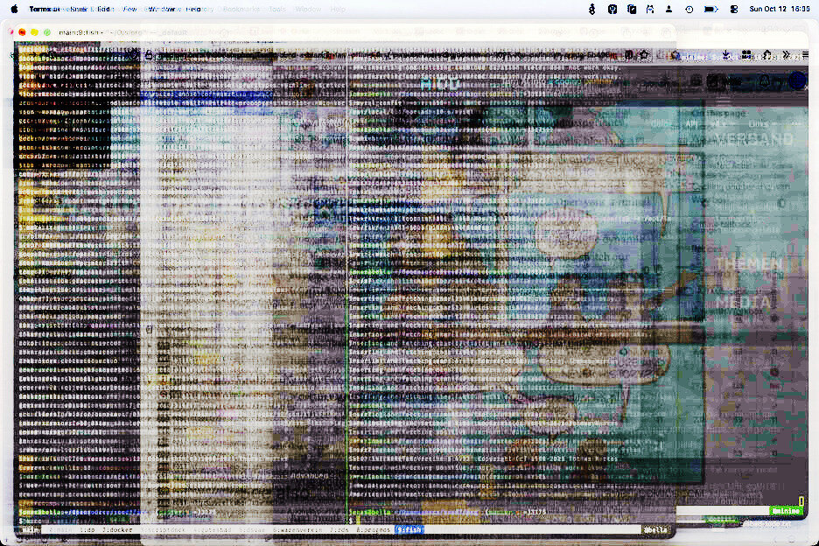This screenshot has width=819, height=546.
Task: Click the MEDIA link
Action: pyautogui.click(x=744, y=303)
